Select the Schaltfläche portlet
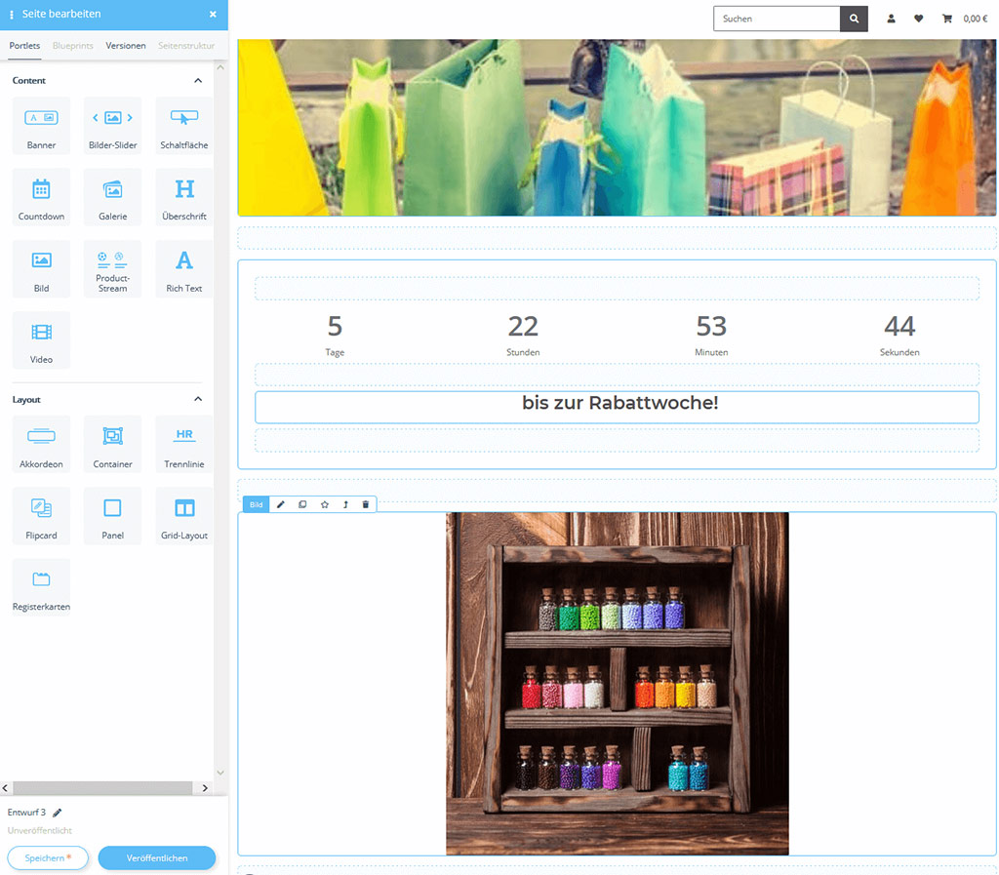The width and height of the screenshot is (999, 875). (x=184, y=126)
